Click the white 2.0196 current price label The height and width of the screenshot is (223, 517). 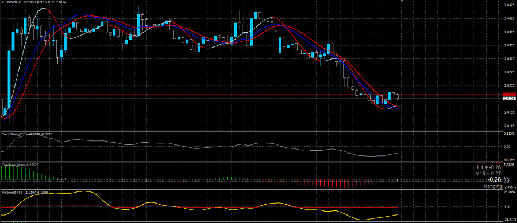(510, 99)
